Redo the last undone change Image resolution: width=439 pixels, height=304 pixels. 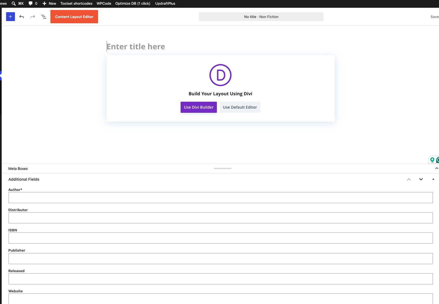pos(33,17)
